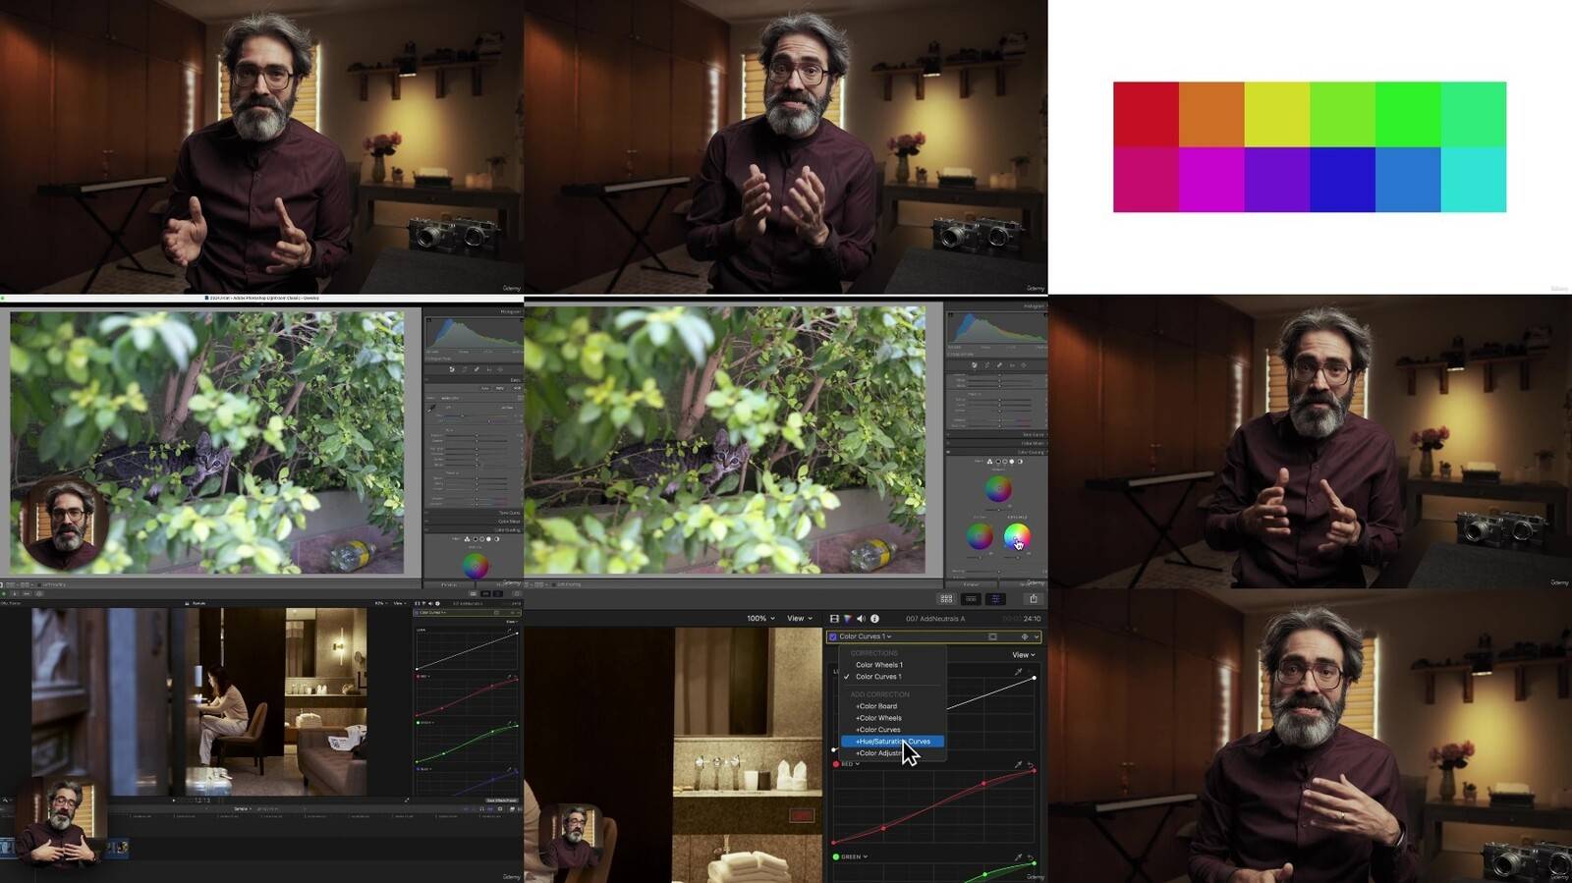
Task: Choose shadows view in three-wheel Lightroom Color Grading
Action: click(x=997, y=461)
